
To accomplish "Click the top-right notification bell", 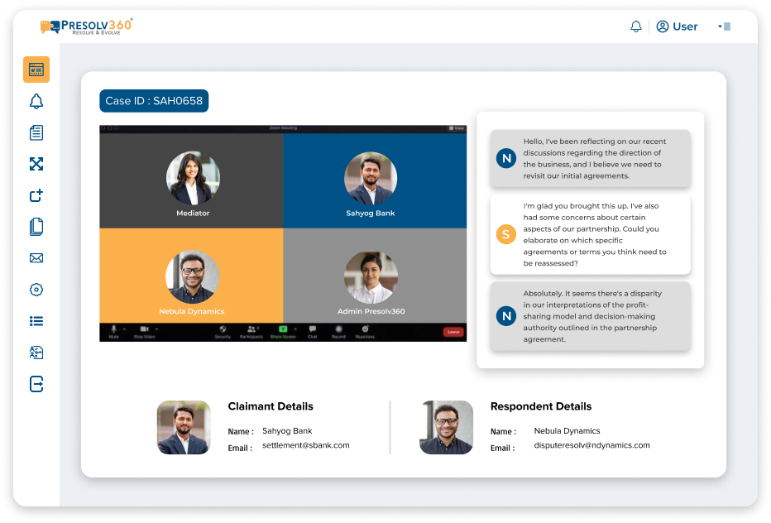I will pyautogui.click(x=636, y=26).
